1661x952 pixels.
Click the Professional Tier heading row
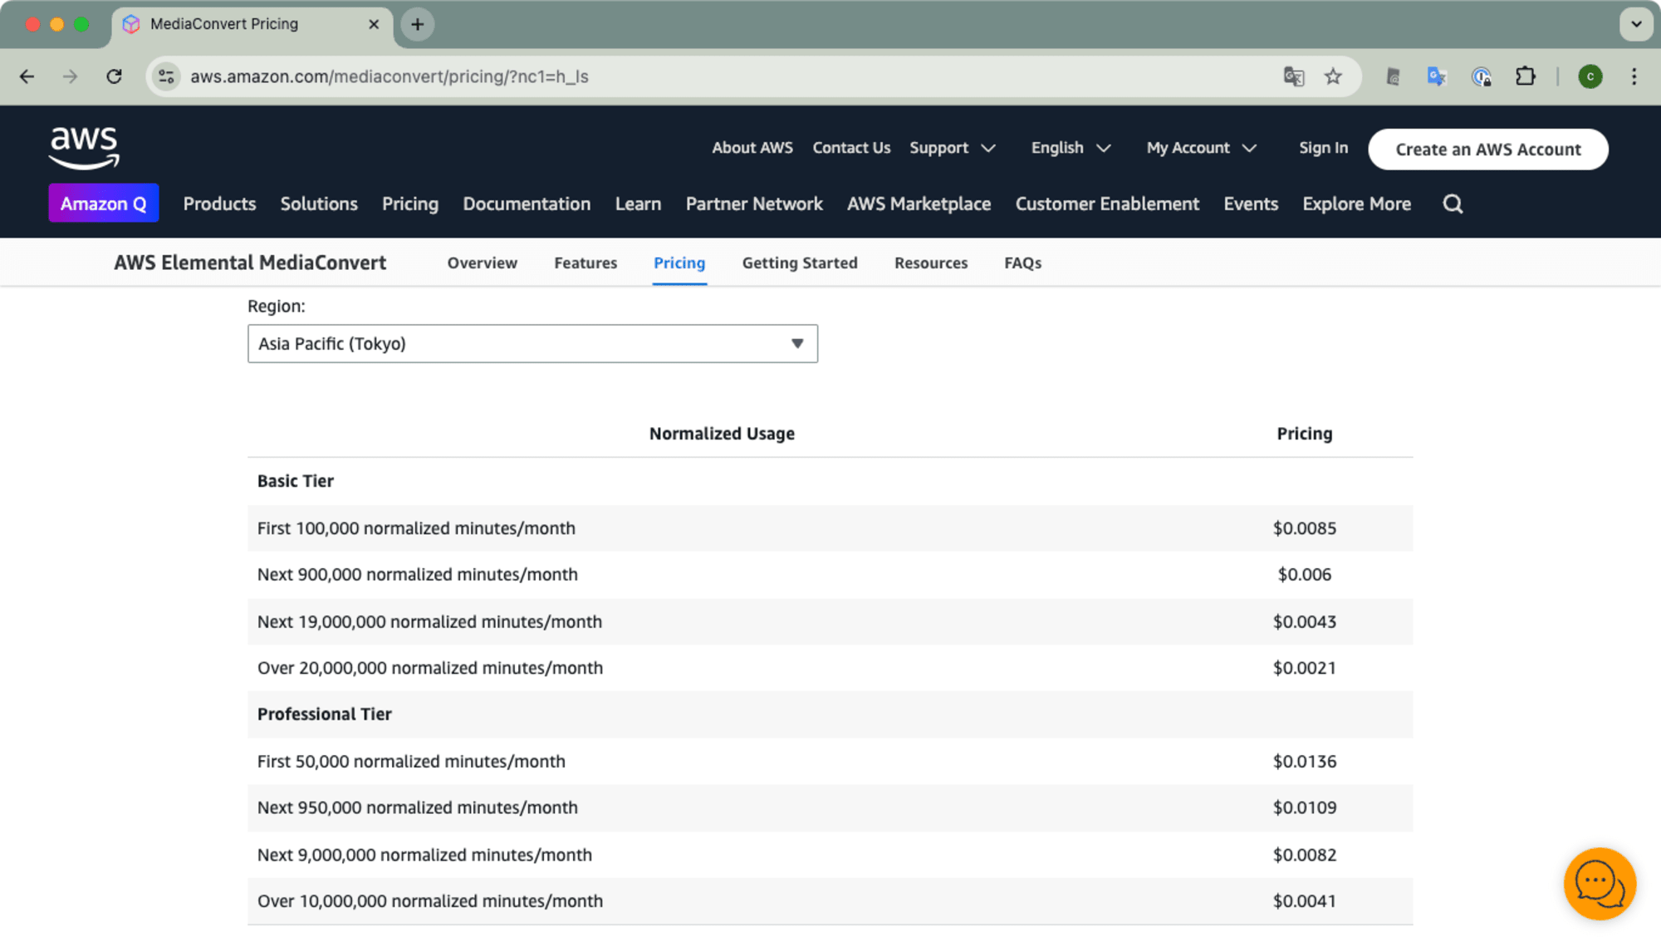pos(830,715)
